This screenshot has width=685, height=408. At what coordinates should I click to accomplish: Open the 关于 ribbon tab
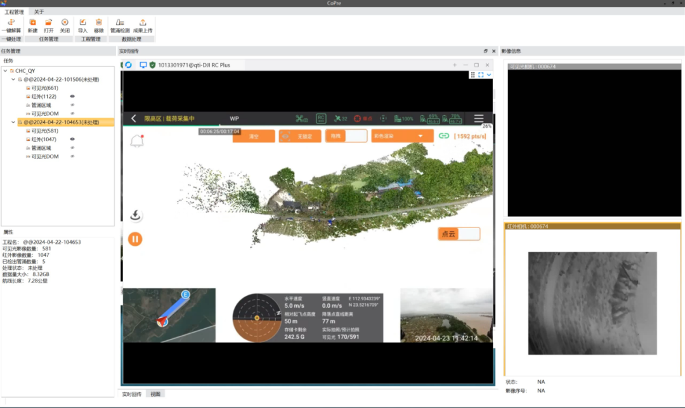[x=39, y=12]
